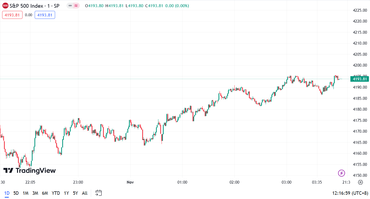Show the All time range

pos(85,193)
